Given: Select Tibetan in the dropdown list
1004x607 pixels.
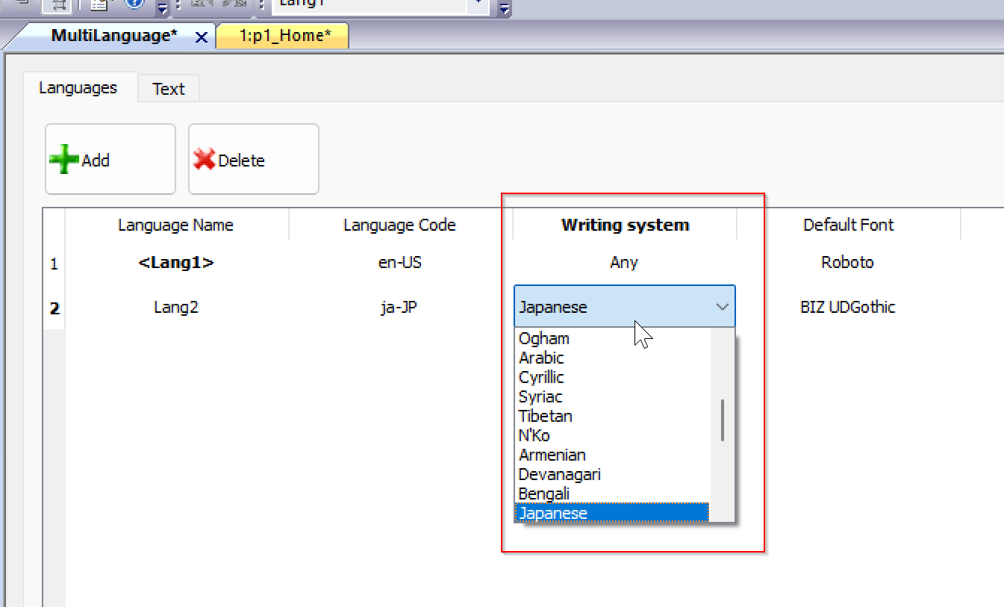Looking at the screenshot, I should [x=612, y=416].
